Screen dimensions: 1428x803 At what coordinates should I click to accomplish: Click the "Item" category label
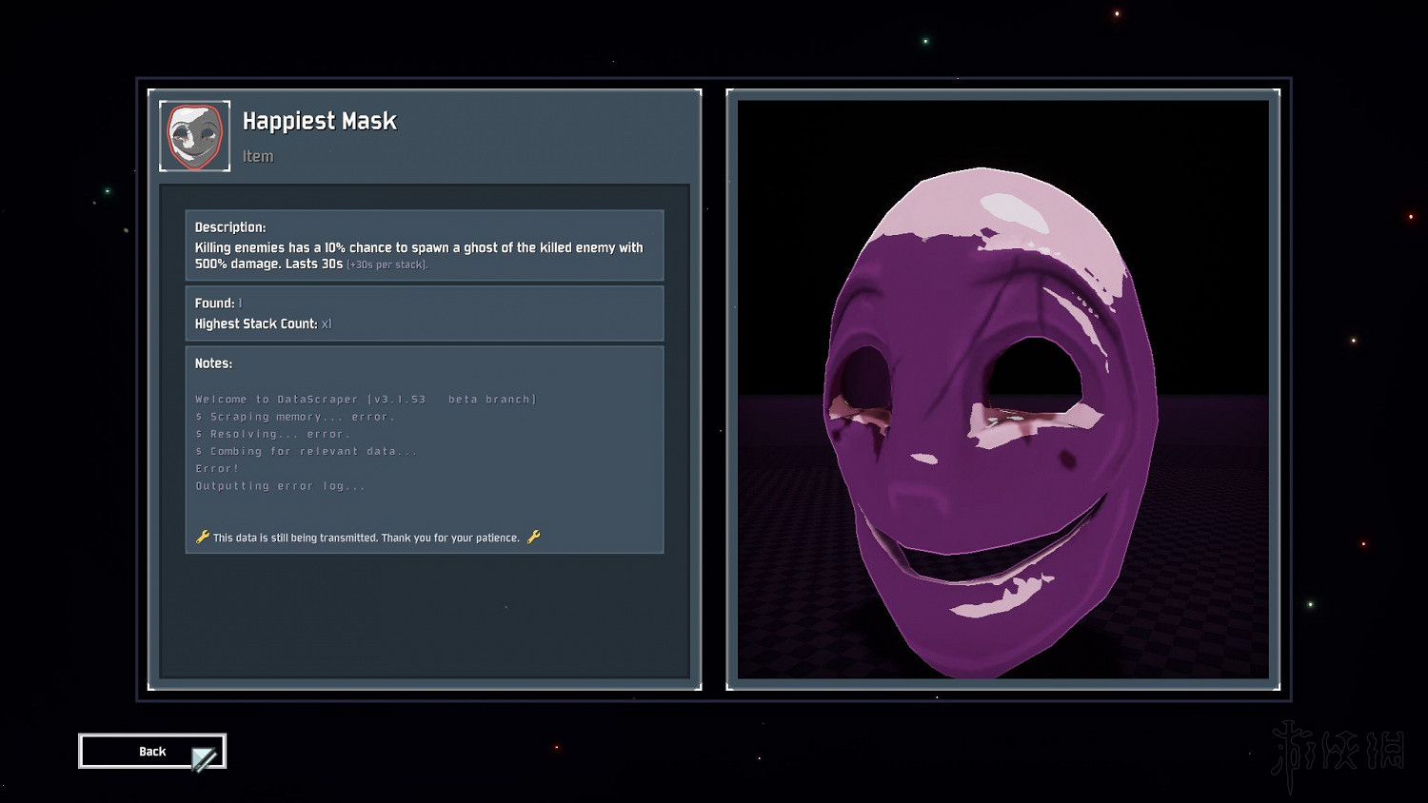(258, 157)
